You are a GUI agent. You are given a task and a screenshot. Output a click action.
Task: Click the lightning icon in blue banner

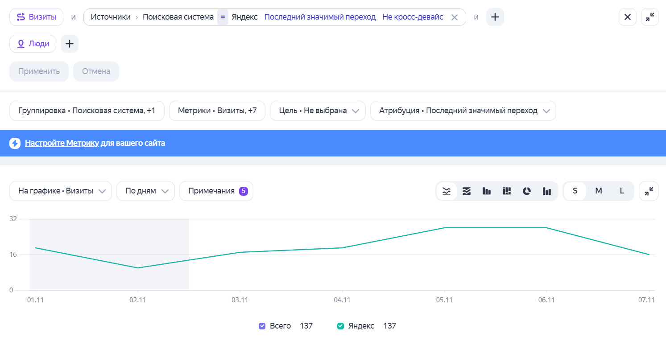pyautogui.click(x=15, y=143)
